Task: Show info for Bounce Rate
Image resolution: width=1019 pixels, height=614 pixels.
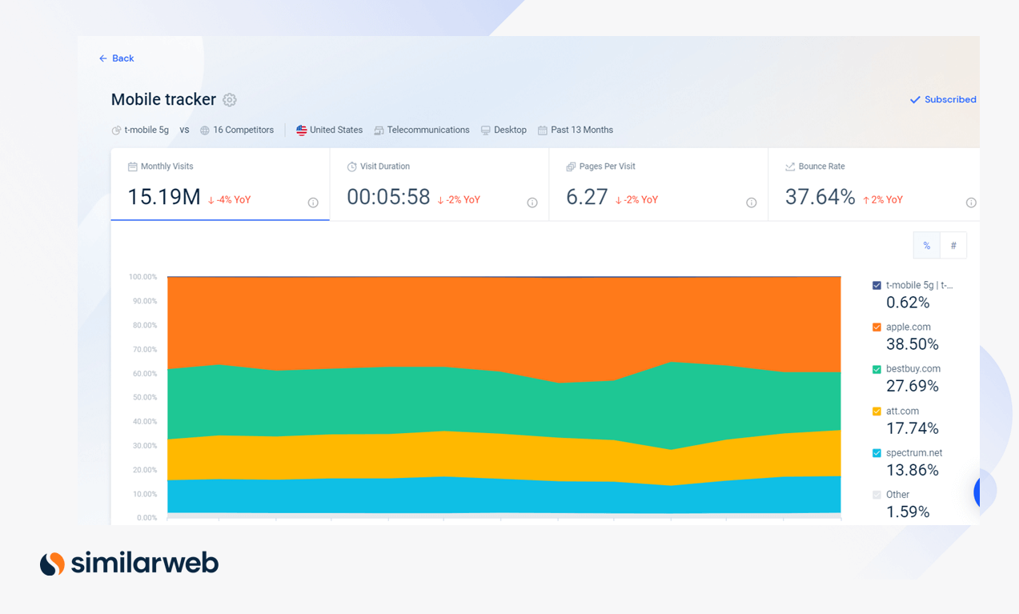Action: tap(971, 203)
